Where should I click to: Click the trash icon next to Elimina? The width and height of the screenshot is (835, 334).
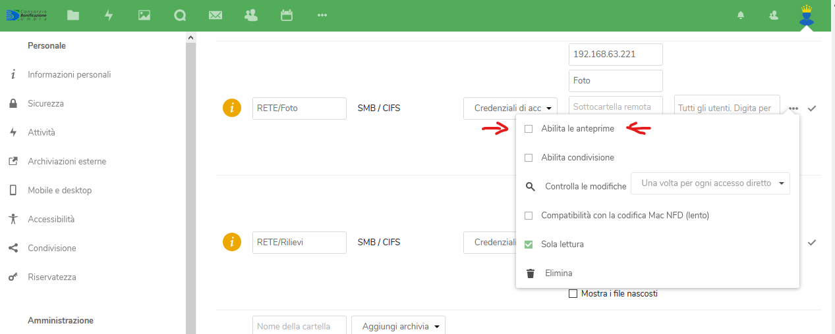[530, 273]
